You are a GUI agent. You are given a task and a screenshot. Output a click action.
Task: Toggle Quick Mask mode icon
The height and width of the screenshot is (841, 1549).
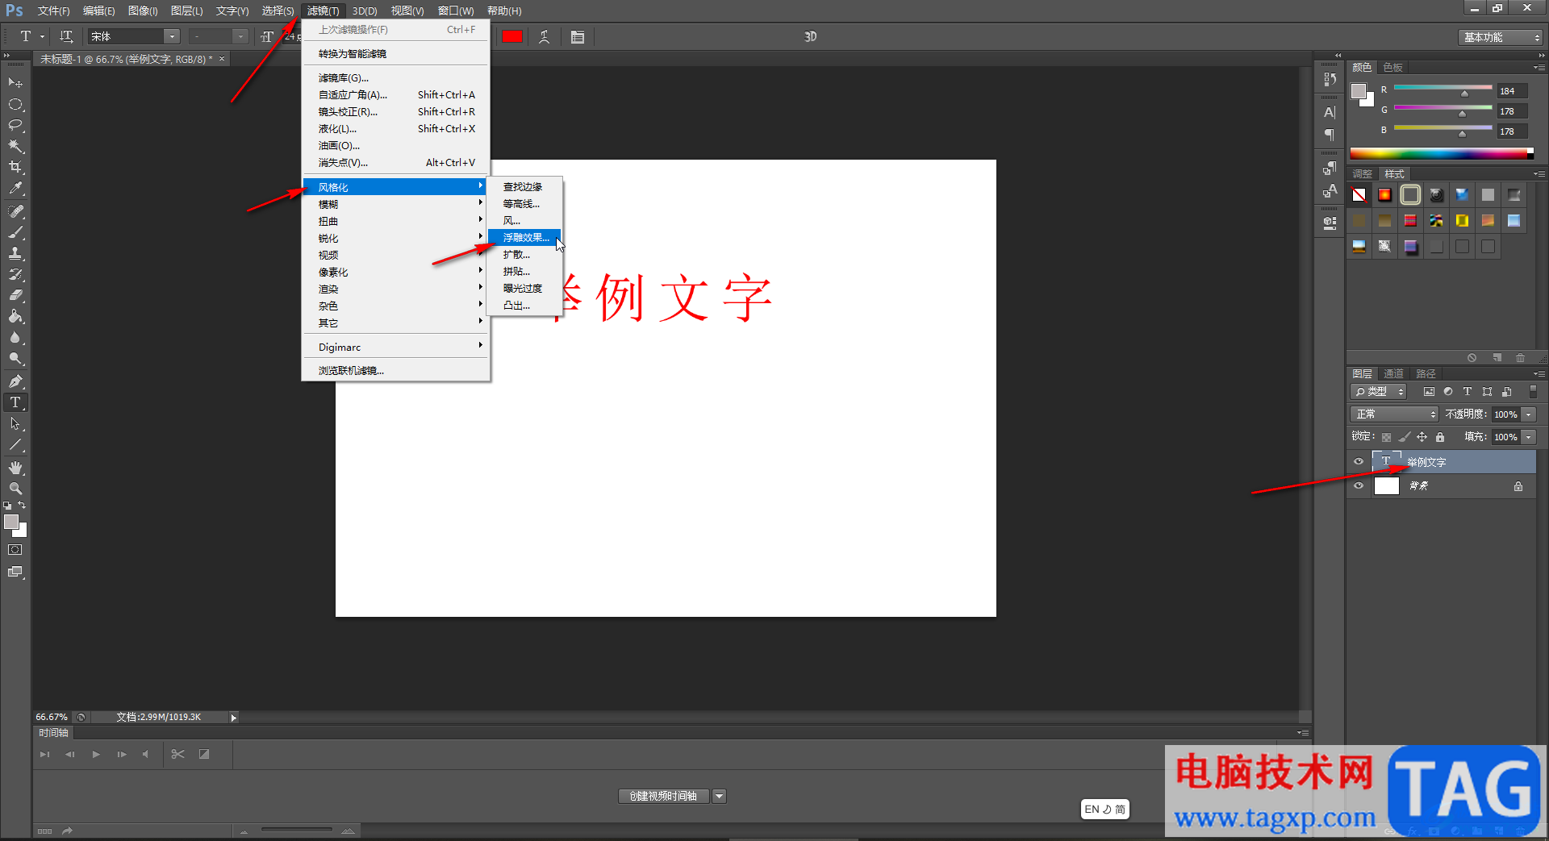[15, 550]
